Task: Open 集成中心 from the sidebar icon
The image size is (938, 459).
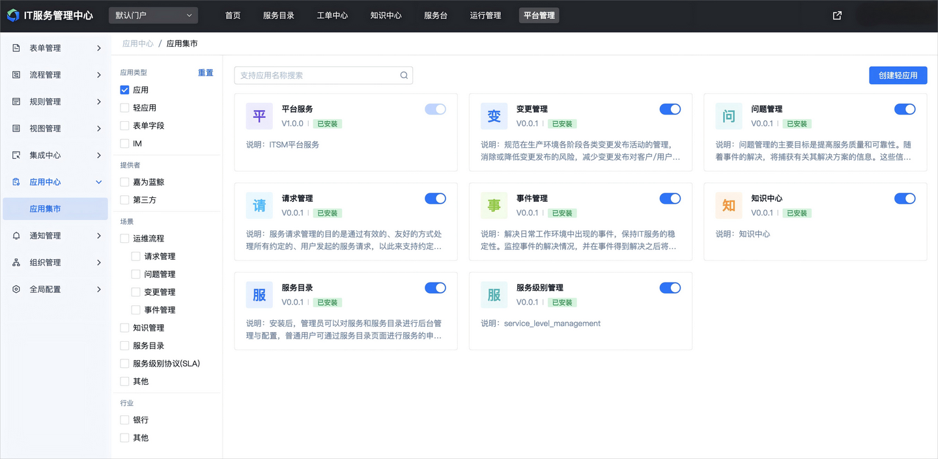Action: pyautogui.click(x=16, y=155)
